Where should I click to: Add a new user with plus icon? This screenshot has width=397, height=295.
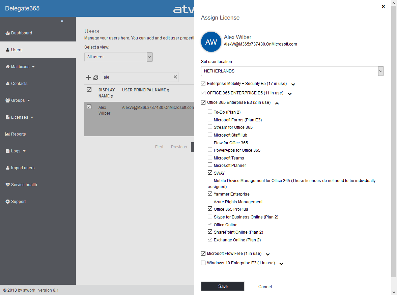click(x=88, y=78)
